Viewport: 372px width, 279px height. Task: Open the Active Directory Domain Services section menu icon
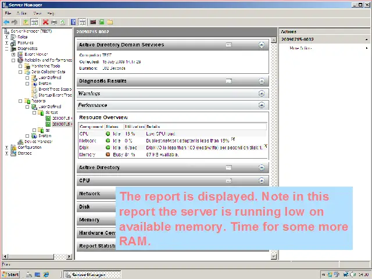pyautogui.click(x=228, y=45)
